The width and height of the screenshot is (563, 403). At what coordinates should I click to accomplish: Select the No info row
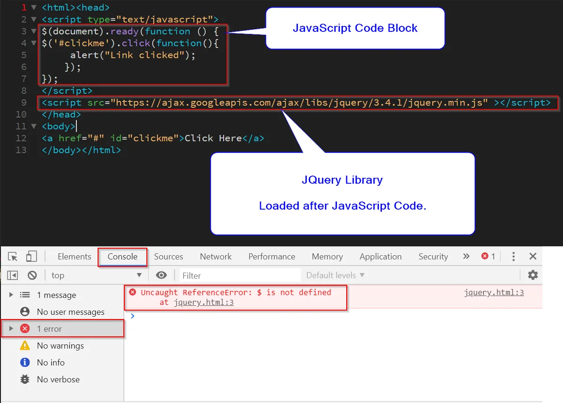coord(62,363)
